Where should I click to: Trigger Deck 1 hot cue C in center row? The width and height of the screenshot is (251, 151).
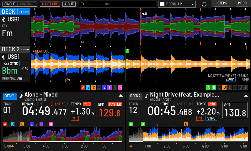coord(93,87)
